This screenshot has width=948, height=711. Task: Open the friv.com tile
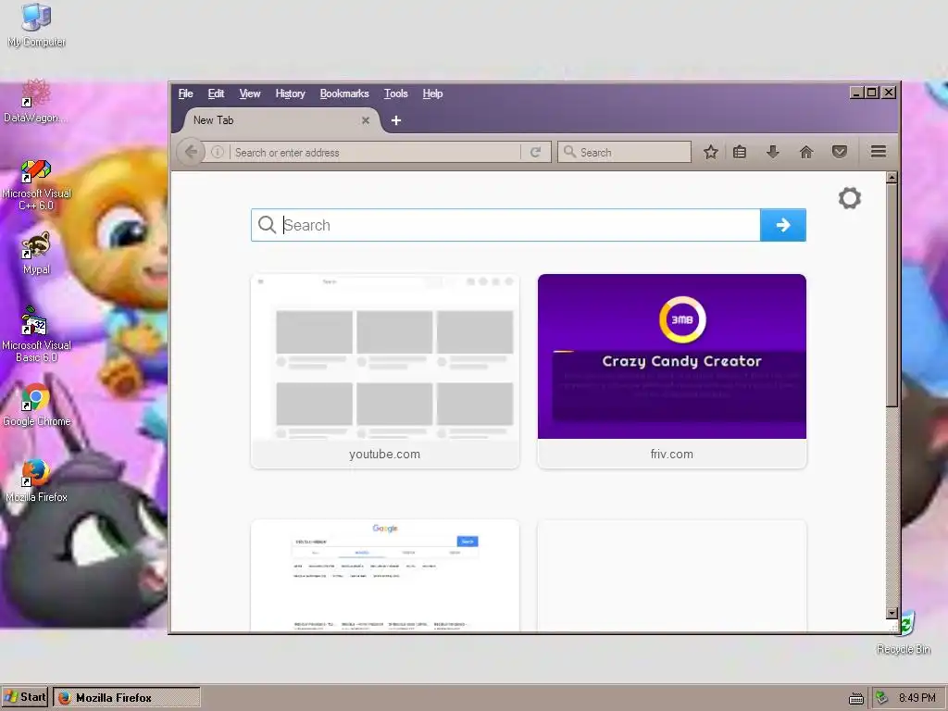[672, 370]
